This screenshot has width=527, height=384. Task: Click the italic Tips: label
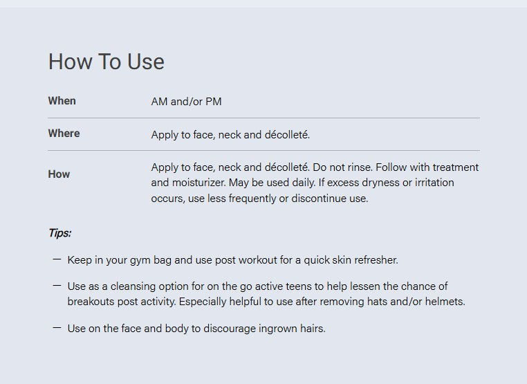click(60, 232)
